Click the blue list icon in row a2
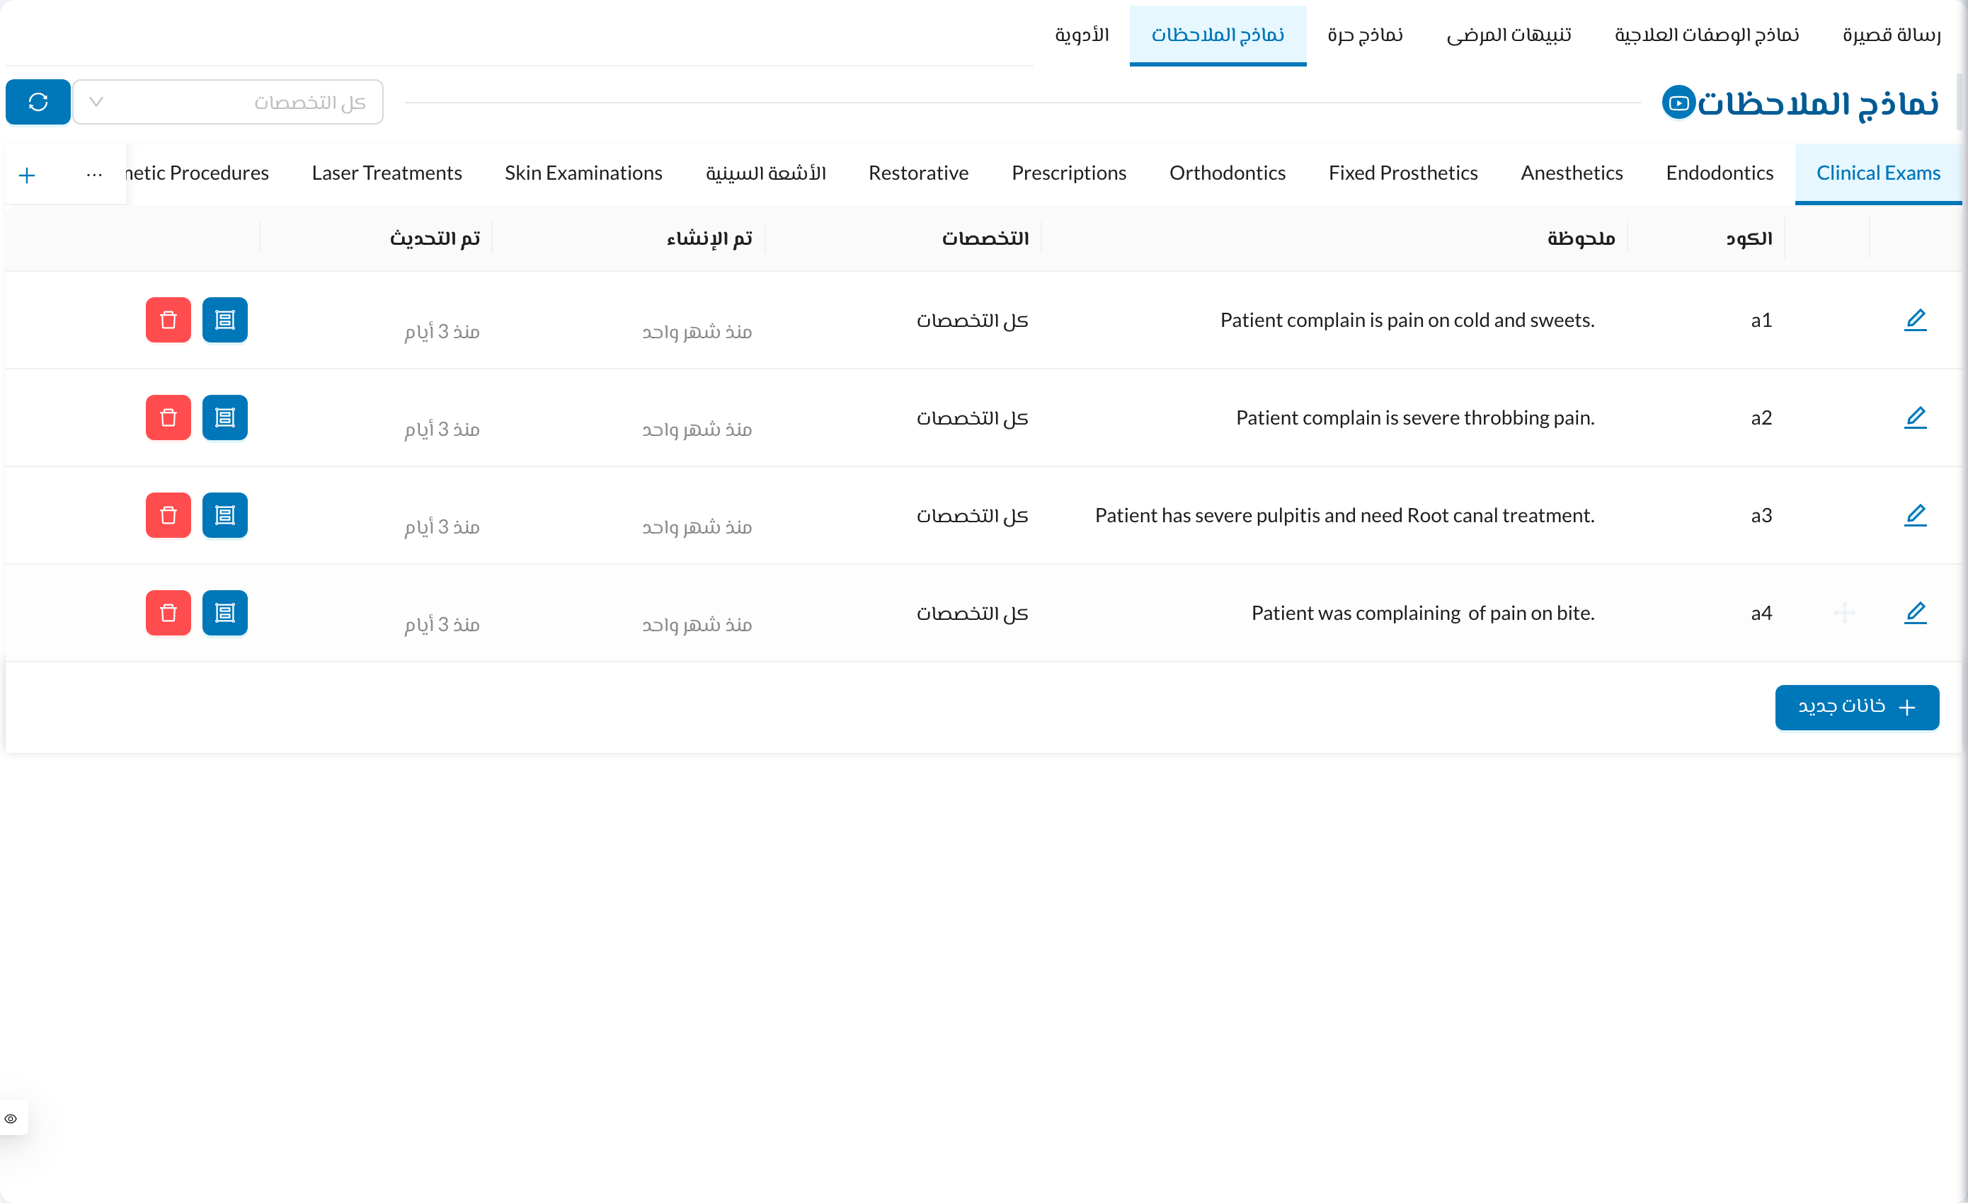This screenshot has width=1968, height=1203. click(225, 418)
